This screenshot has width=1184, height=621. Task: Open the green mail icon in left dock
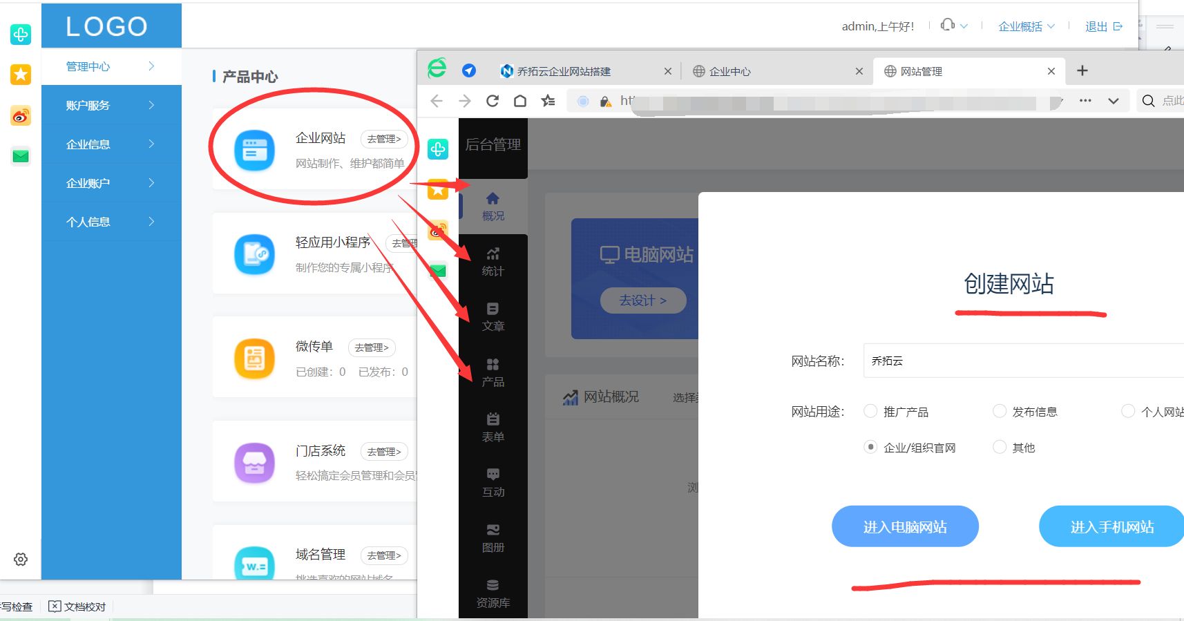click(21, 157)
